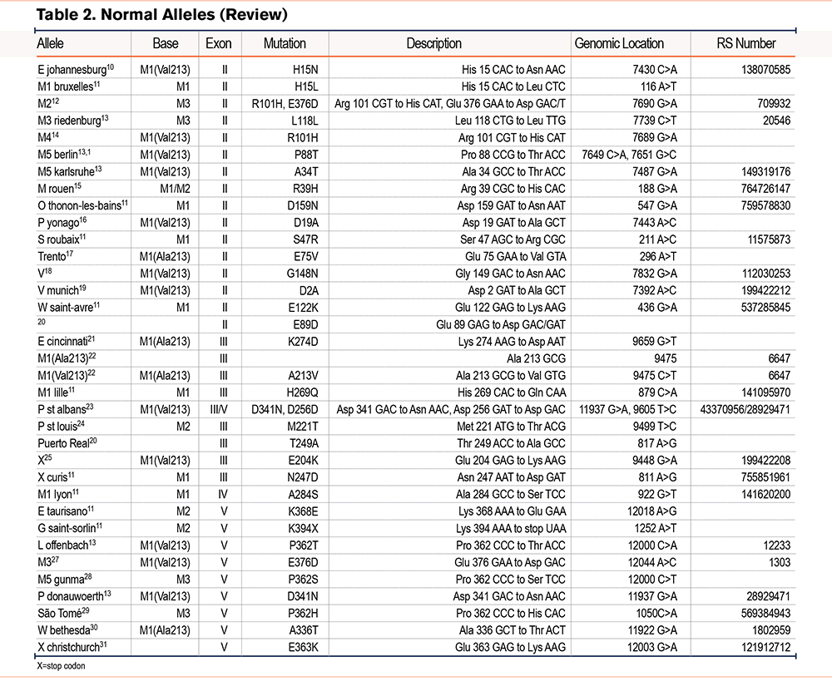Click mutation 'K274D' in the table
This screenshot has width=832, height=681.
coord(303,341)
